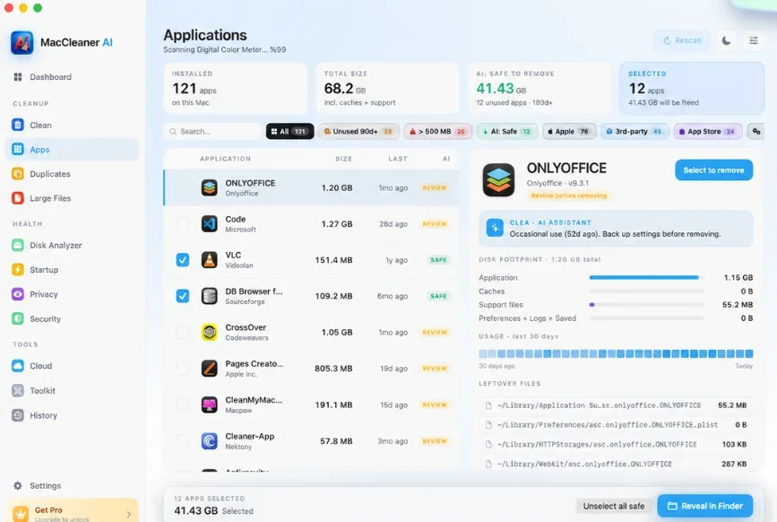Open the Security shield icon
This screenshot has width=777, height=522.
click(18, 318)
